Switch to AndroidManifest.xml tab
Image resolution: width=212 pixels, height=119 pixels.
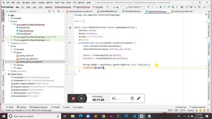point(108,11)
